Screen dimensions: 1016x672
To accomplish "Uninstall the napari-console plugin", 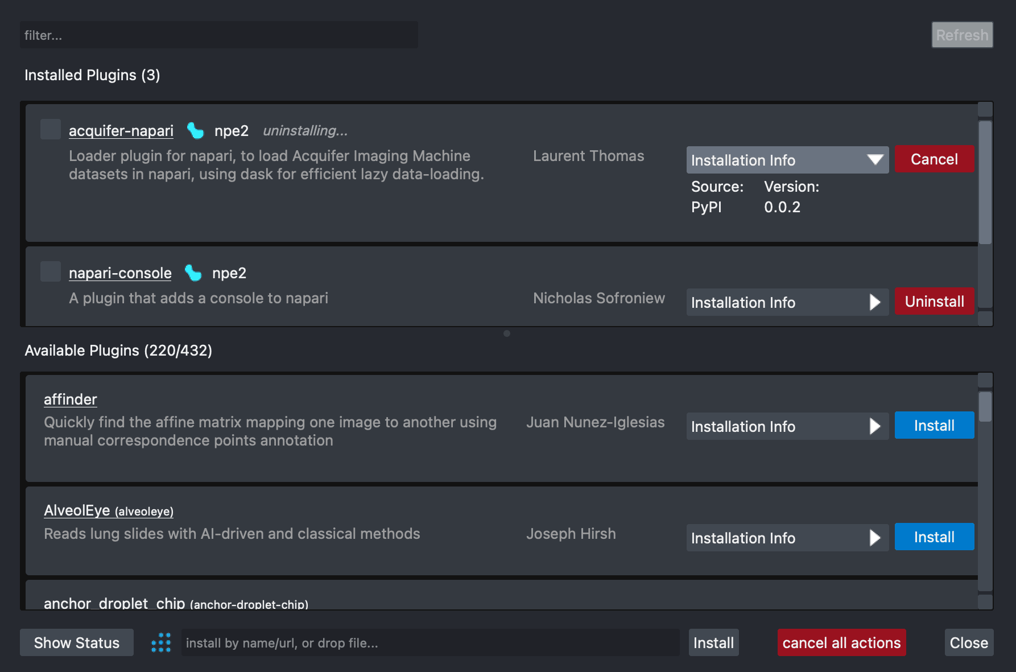I will 934,302.
